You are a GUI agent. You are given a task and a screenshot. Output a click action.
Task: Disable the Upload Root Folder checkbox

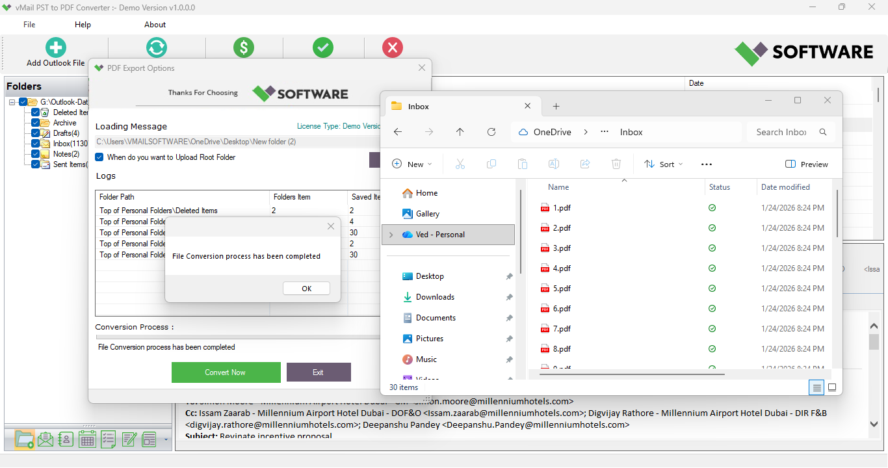click(99, 157)
